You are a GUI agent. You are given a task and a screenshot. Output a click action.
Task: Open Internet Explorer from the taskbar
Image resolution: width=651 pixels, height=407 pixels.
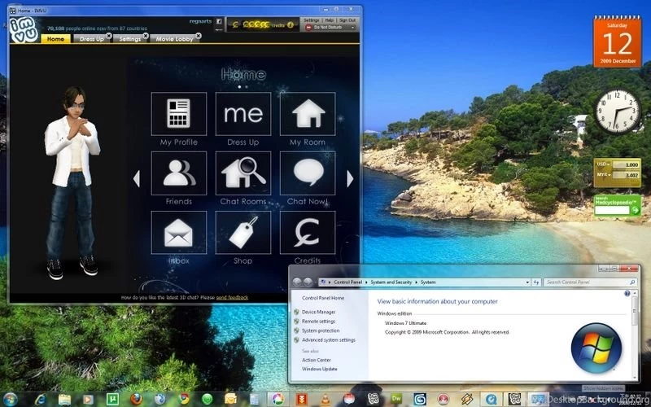click(x=40, y=400)
